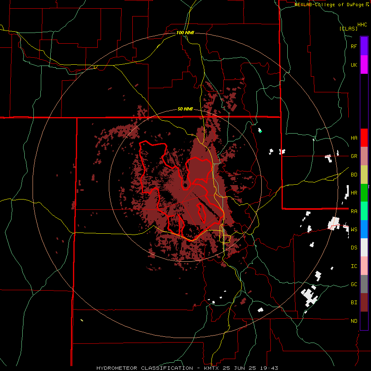Screen dimensions: 371x371
Task: Select the BD yellow legend swatch
Action: [364, 175]
